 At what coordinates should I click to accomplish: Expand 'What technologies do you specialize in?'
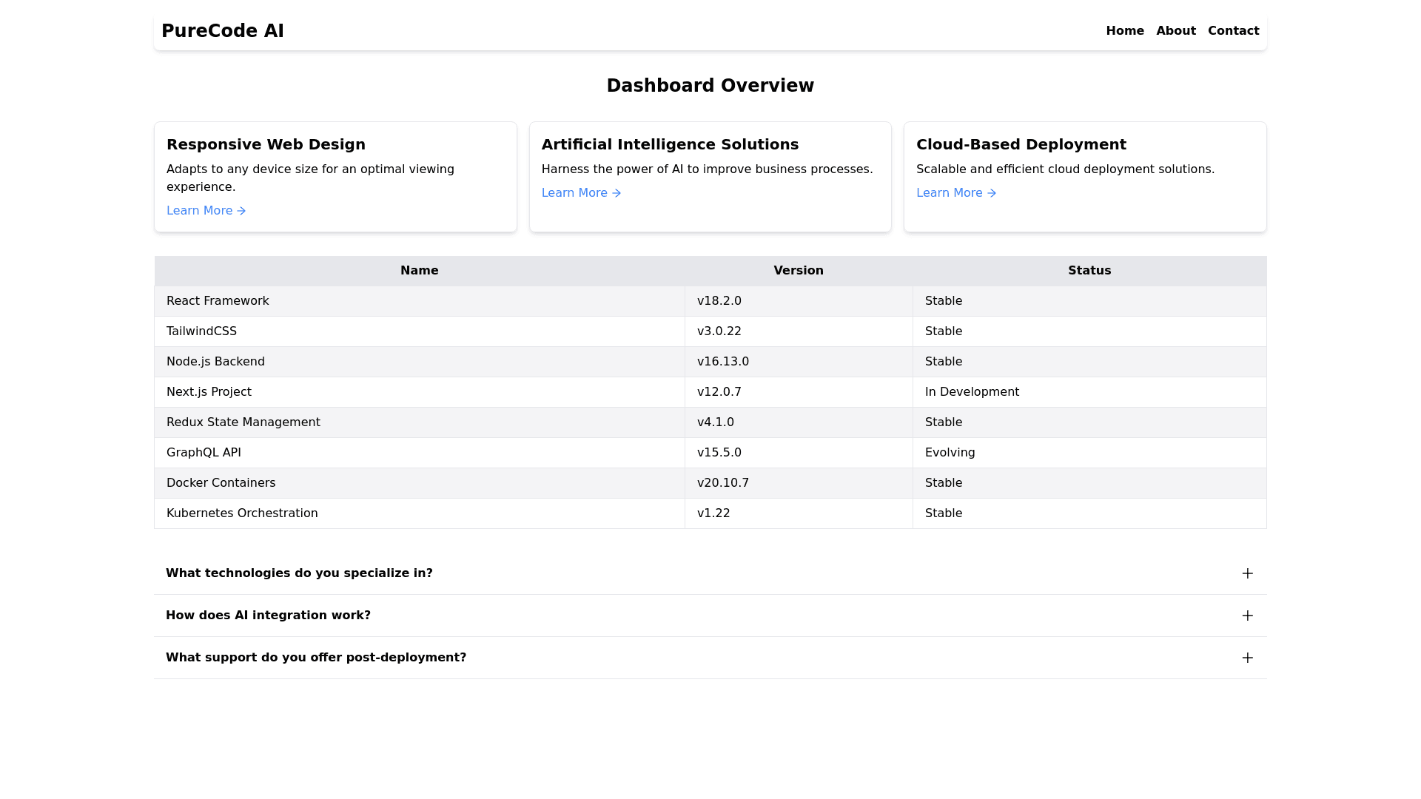tap(299, 573)
